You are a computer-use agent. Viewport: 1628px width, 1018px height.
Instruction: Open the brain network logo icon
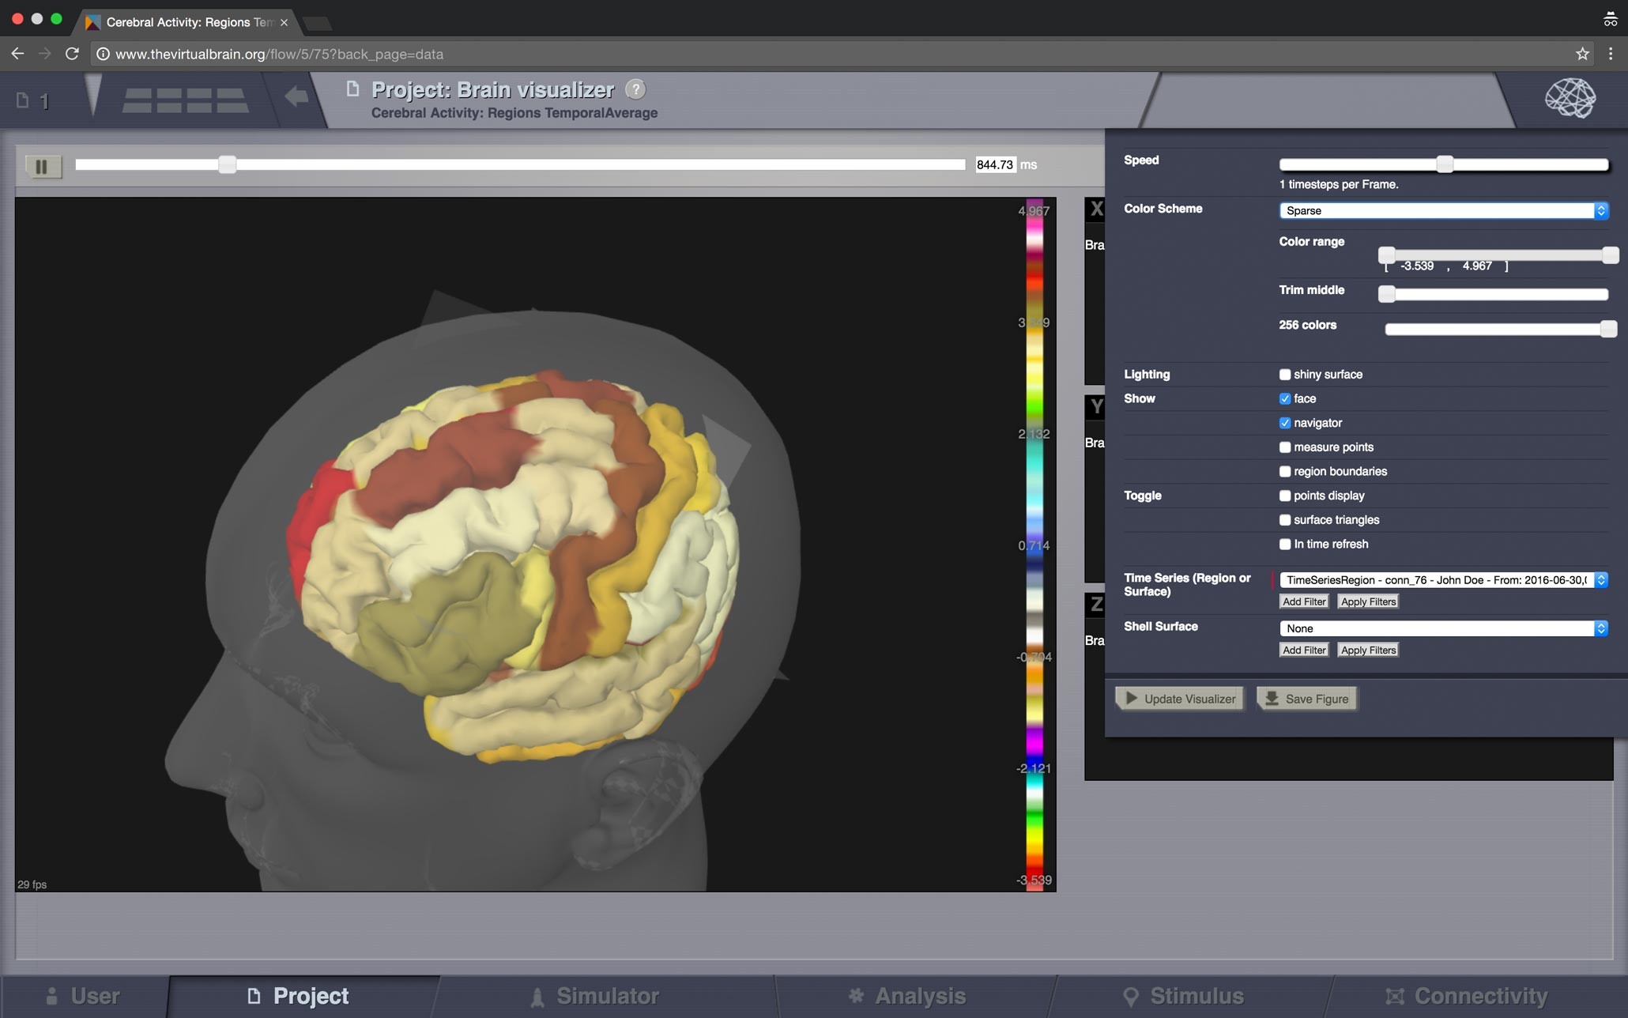(1570, 98)
